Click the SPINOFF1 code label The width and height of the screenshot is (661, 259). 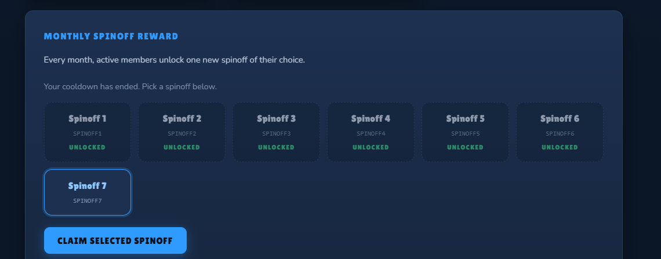click(88, 133)
